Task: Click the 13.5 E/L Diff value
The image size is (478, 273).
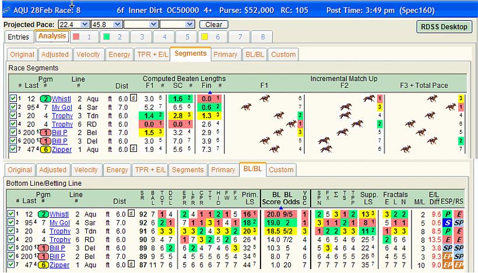Action: click(434, 239)
